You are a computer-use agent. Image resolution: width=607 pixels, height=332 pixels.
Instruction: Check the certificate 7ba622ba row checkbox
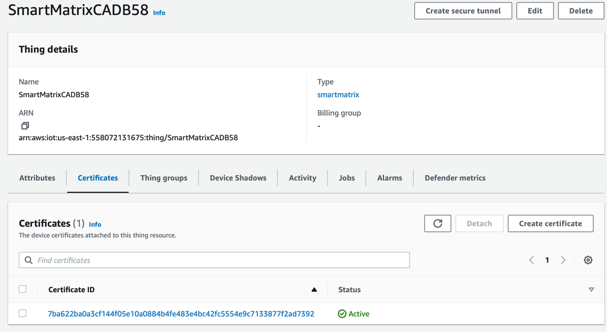coord(23,313)
